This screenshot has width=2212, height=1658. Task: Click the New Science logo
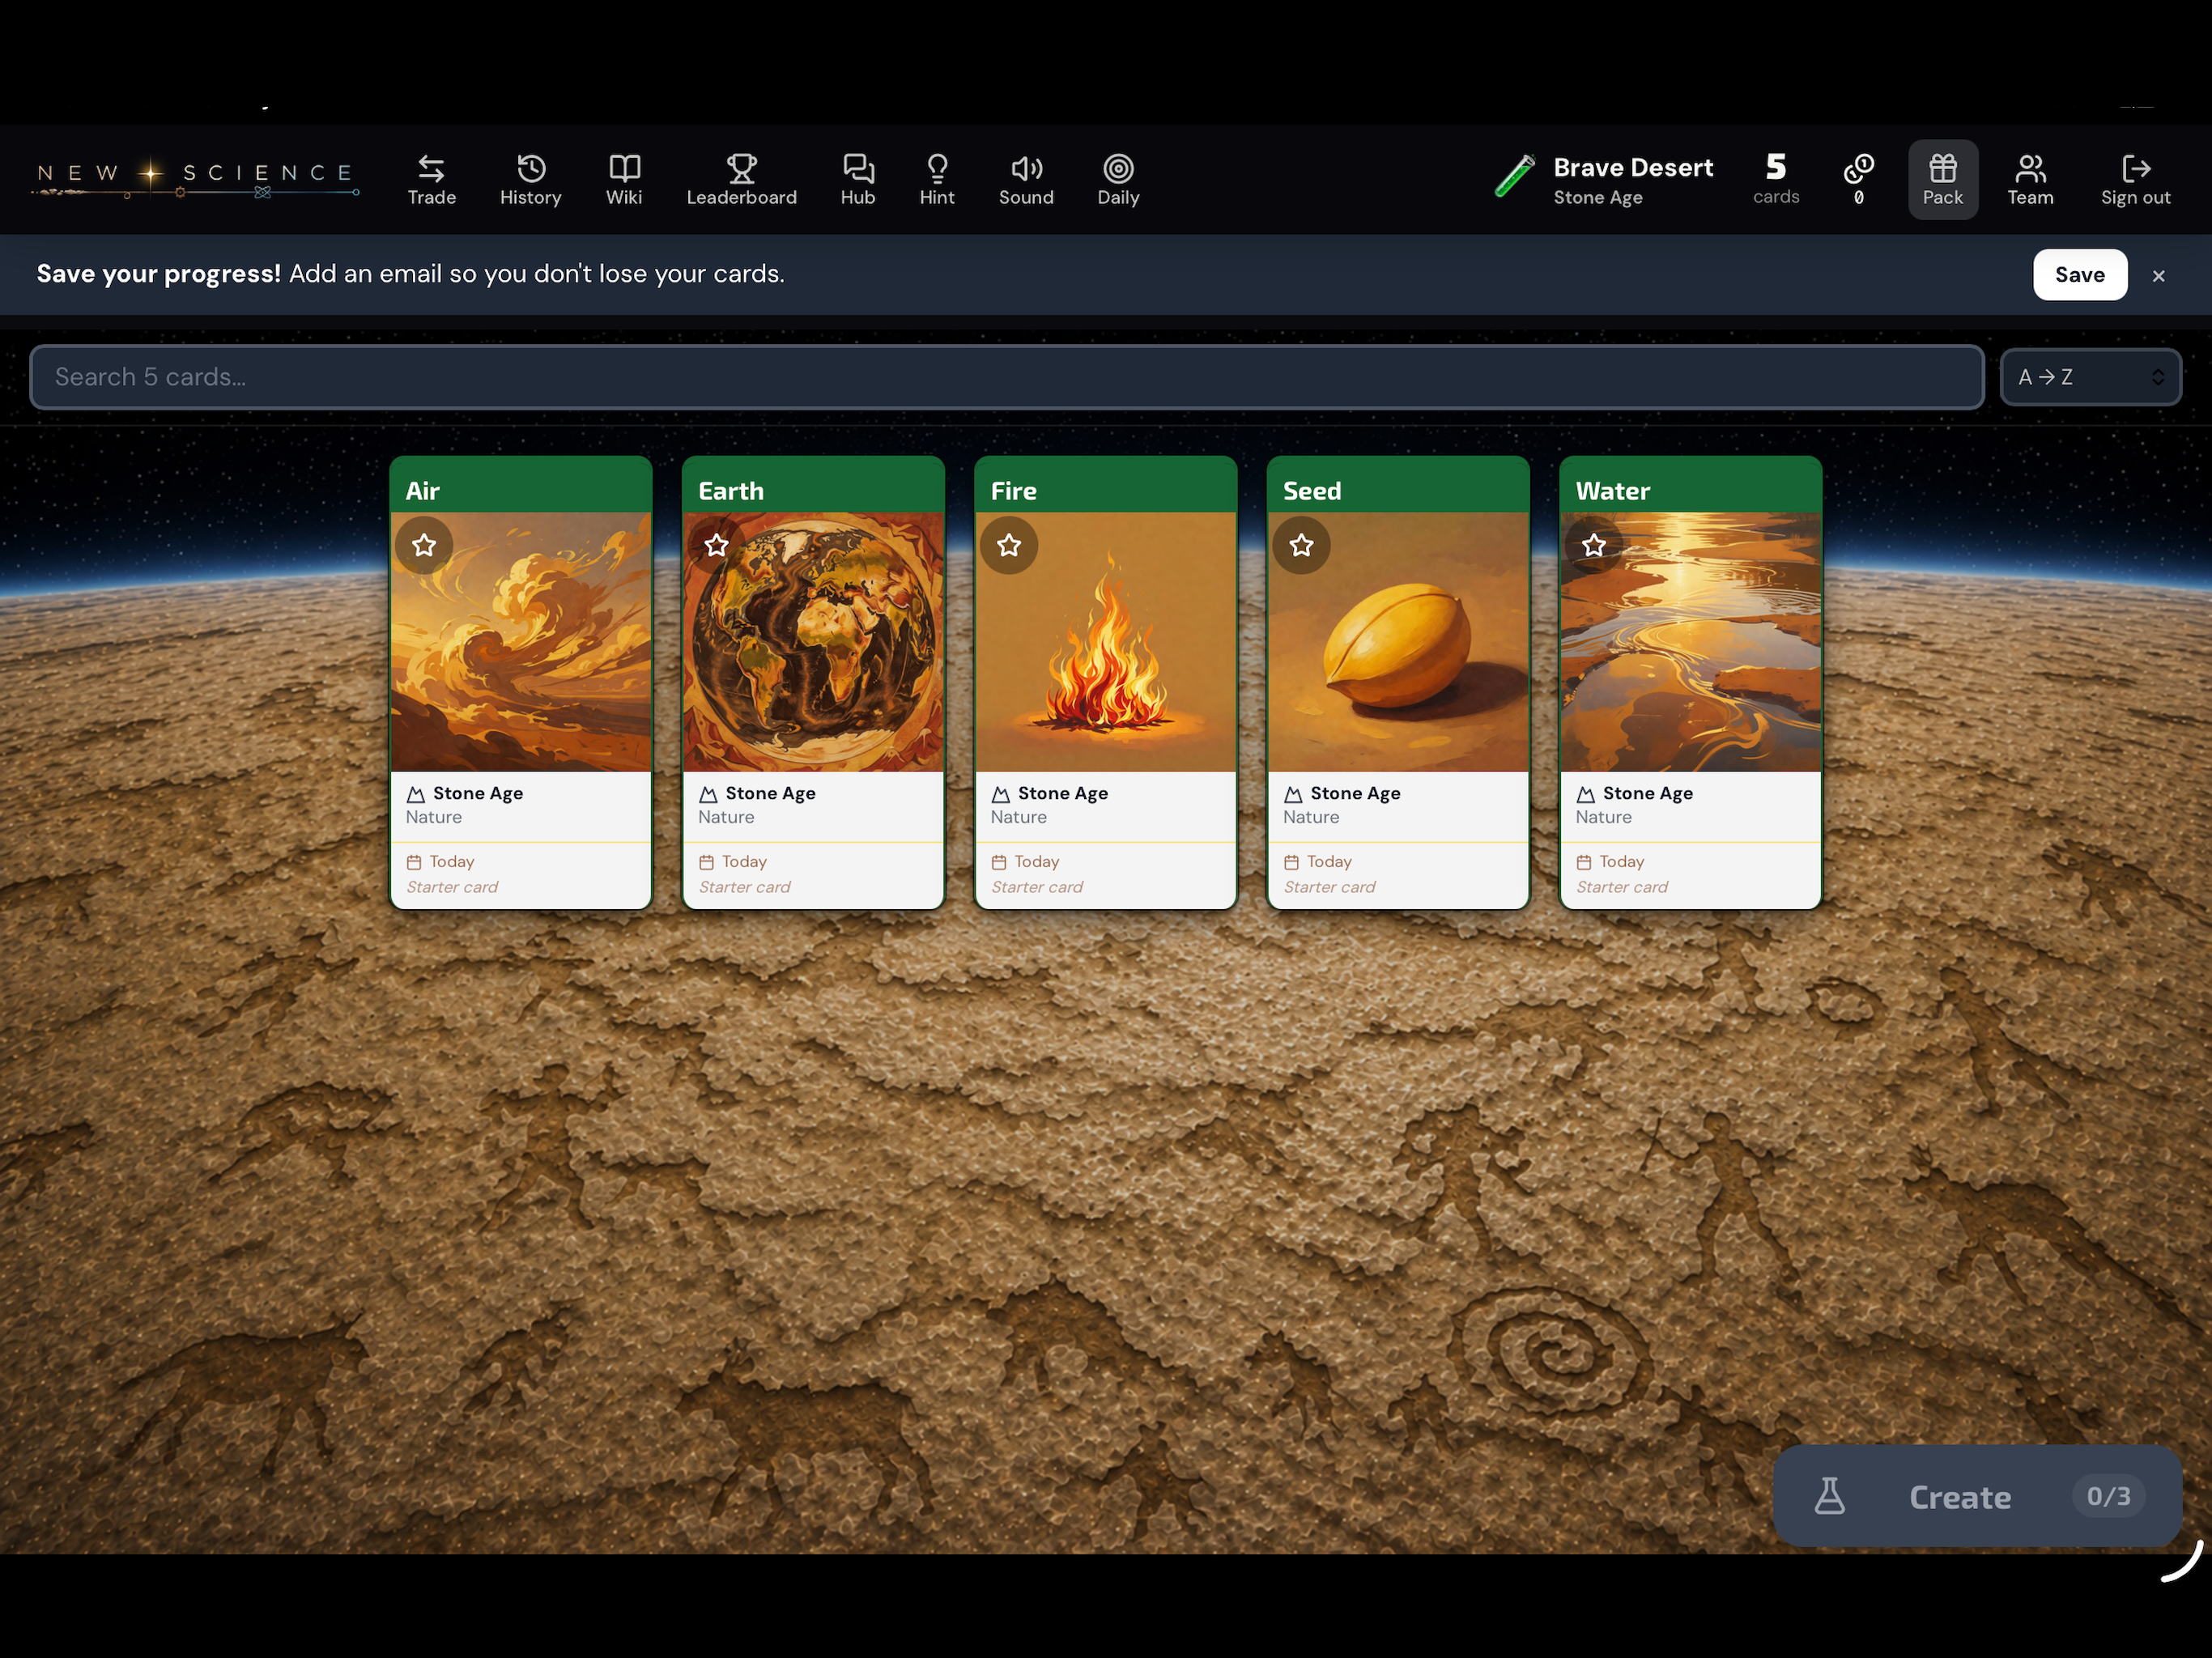(x=196, y=178)
